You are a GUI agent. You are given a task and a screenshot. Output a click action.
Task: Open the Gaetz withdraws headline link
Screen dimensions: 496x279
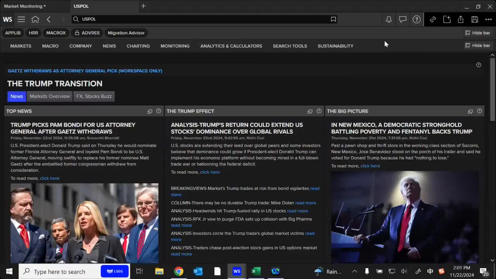click(x=85, y=71)
